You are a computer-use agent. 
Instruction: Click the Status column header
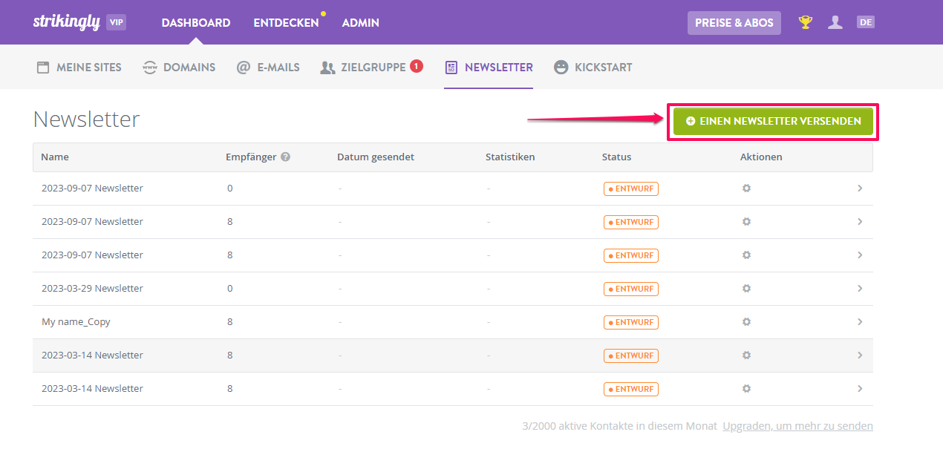(617, 157)
